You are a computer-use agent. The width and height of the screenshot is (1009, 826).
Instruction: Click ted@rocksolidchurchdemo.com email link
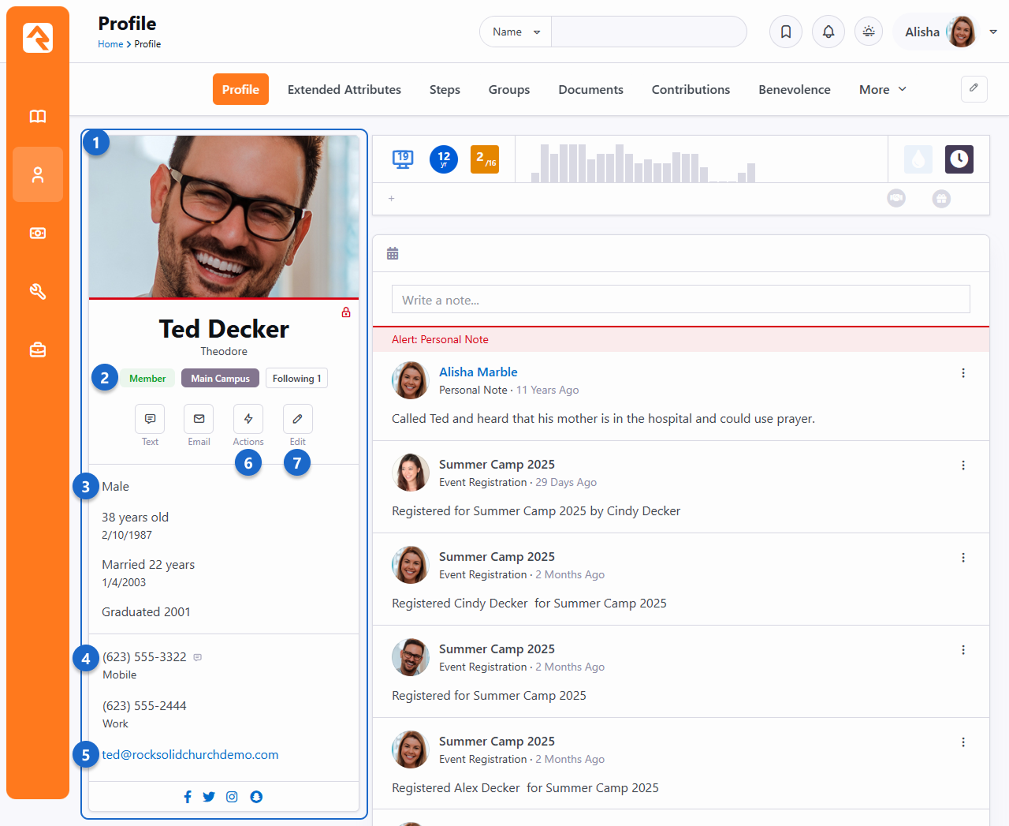coord(190,755)
